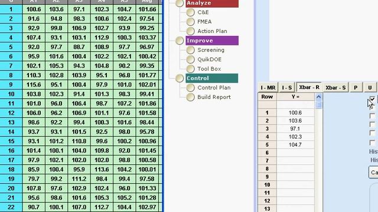Switch to the Xbar - S tab
378x212 pixels.
(335, 88)
